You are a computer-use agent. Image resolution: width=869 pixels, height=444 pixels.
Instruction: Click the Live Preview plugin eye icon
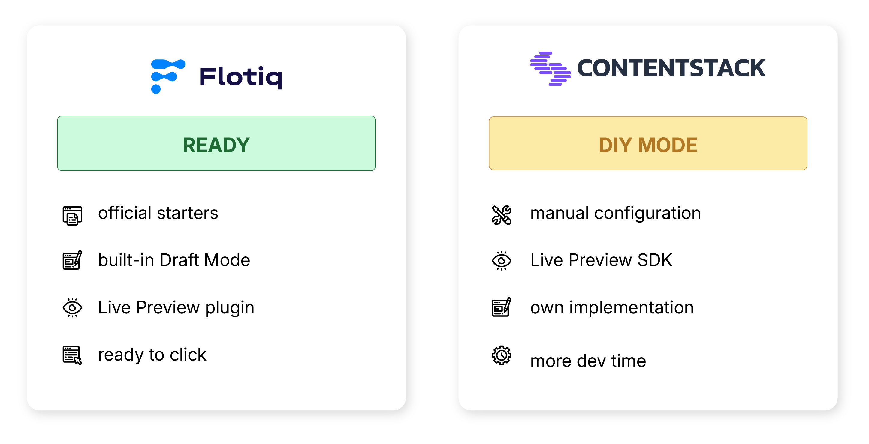(x=72, y=307)
